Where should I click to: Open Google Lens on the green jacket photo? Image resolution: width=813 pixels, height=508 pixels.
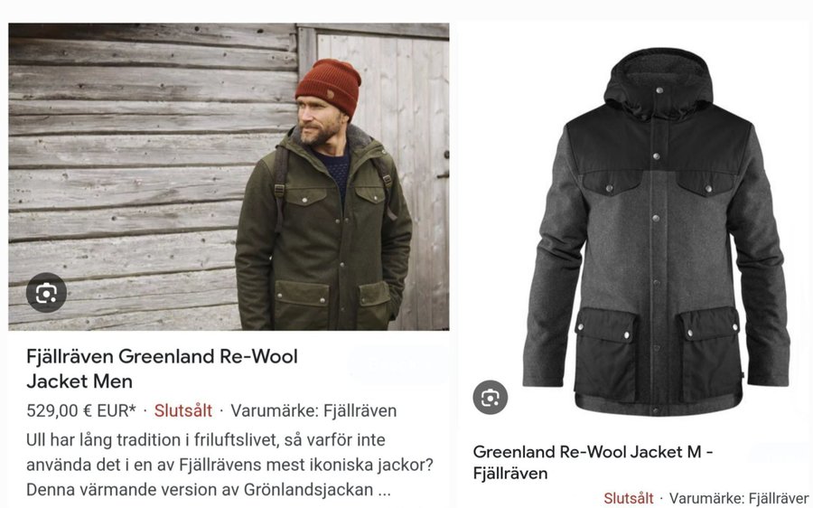click(x=47, y=293)
